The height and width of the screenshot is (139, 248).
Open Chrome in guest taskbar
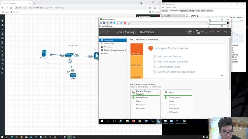140,121
